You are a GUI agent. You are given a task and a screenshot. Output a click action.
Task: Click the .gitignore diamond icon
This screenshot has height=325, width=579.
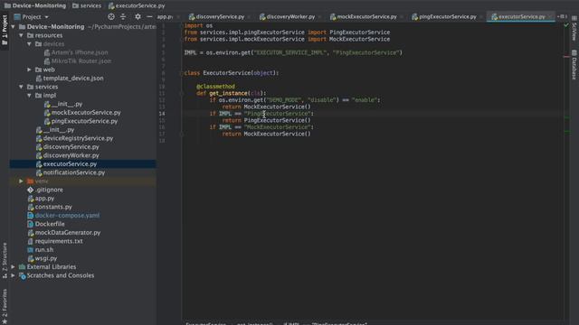30,190
